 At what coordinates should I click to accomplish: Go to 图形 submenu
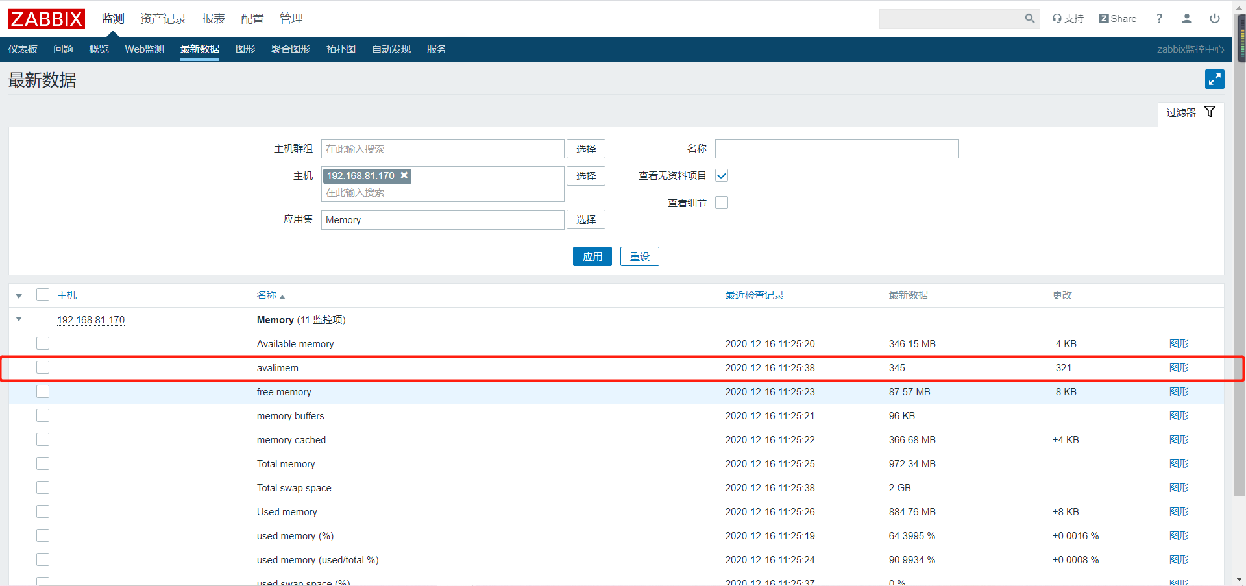coord(245,49)
